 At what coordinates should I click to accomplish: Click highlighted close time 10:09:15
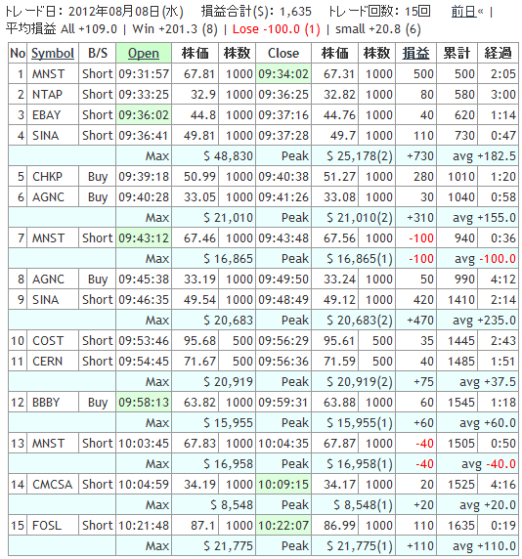click(283, 484)
